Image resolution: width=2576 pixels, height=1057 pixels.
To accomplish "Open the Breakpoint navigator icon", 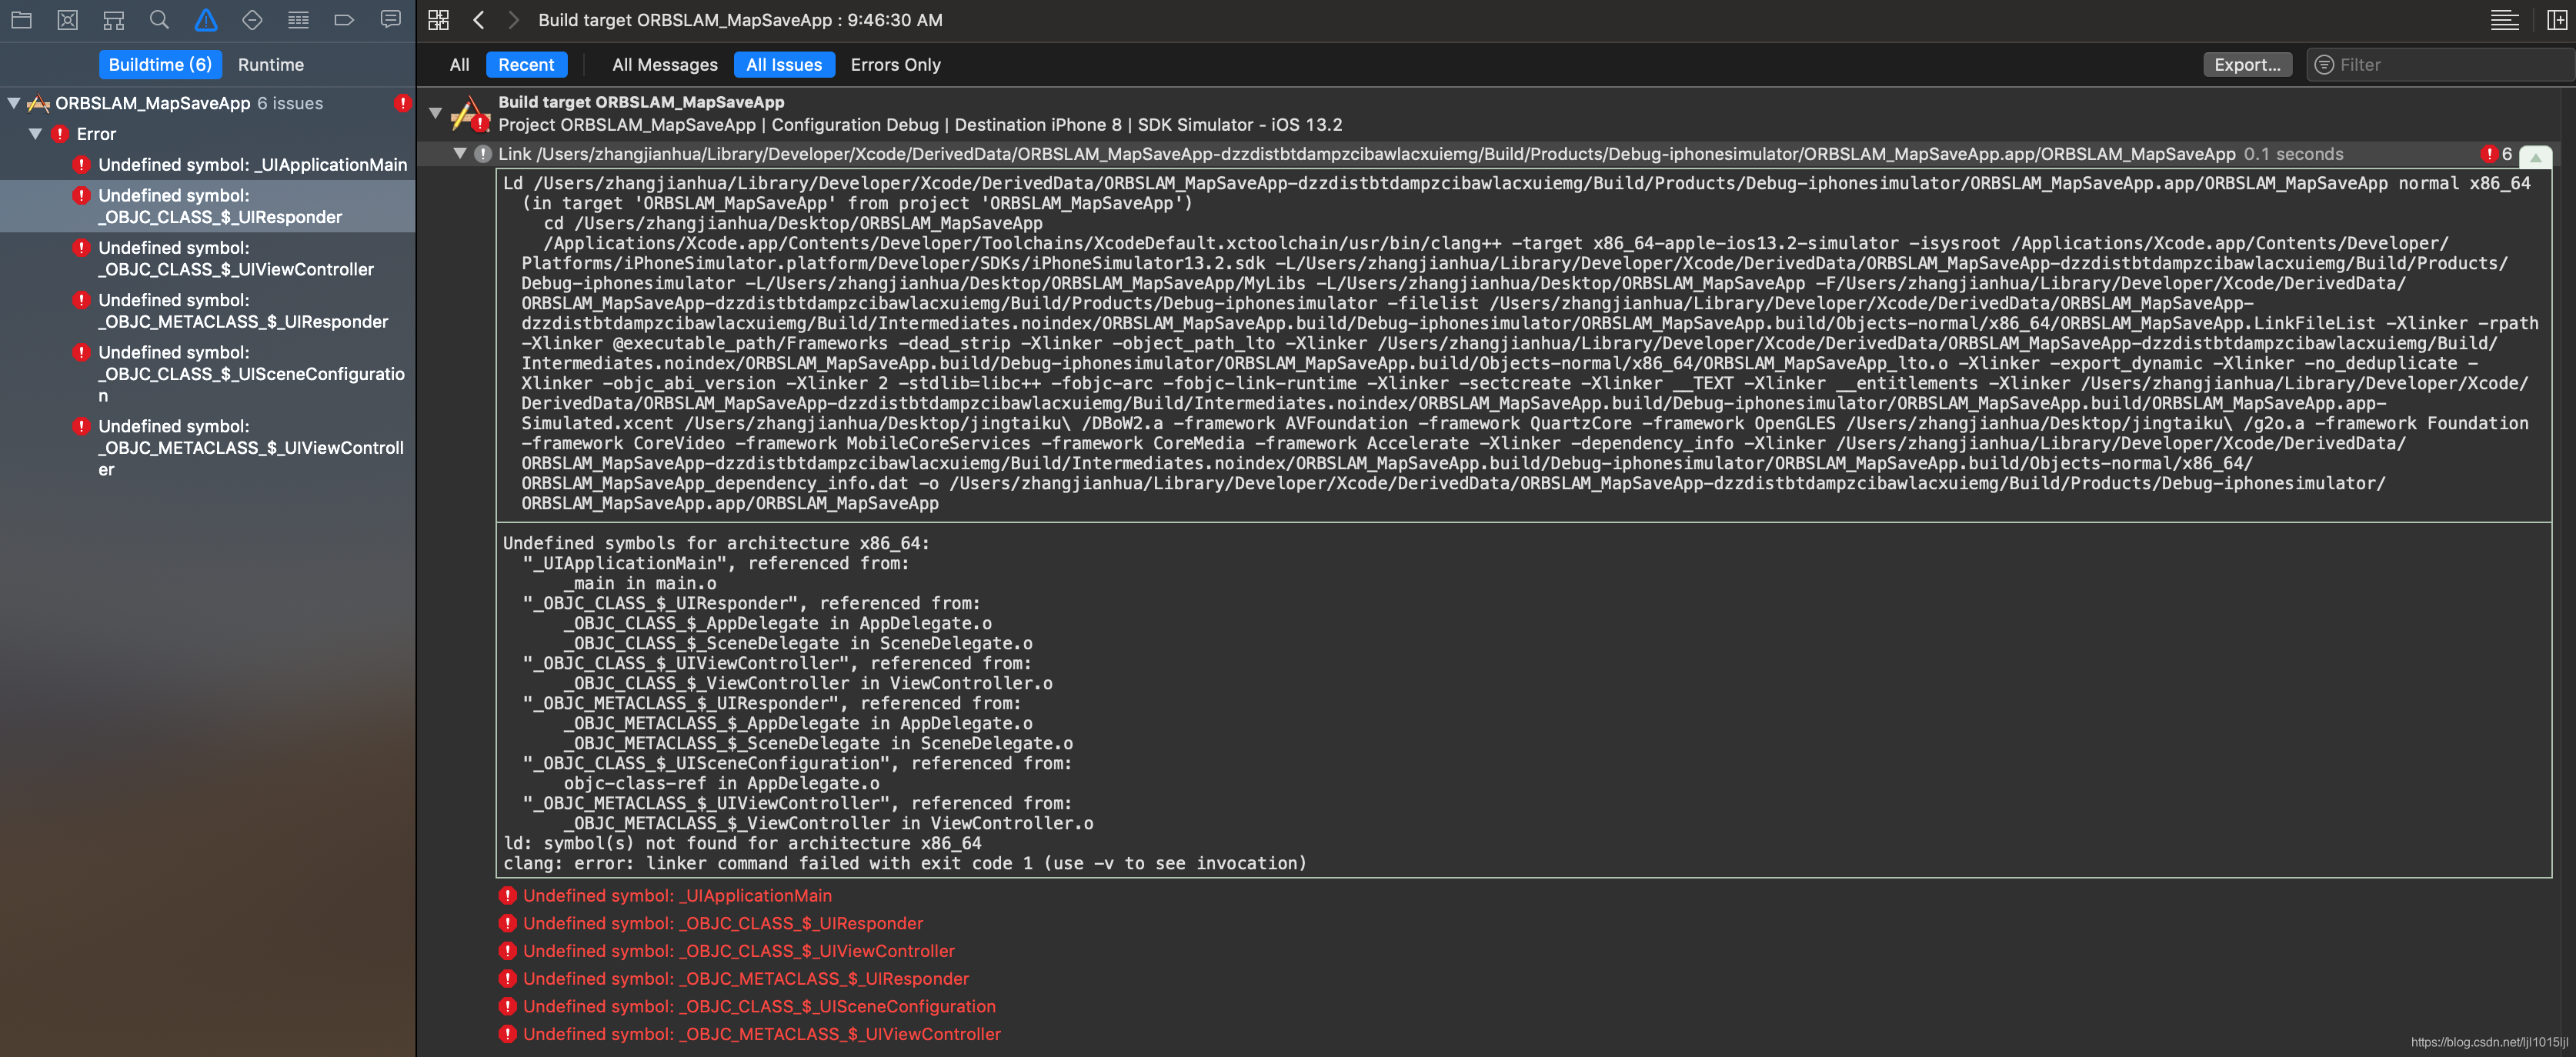I will click(x=344, y=20).
